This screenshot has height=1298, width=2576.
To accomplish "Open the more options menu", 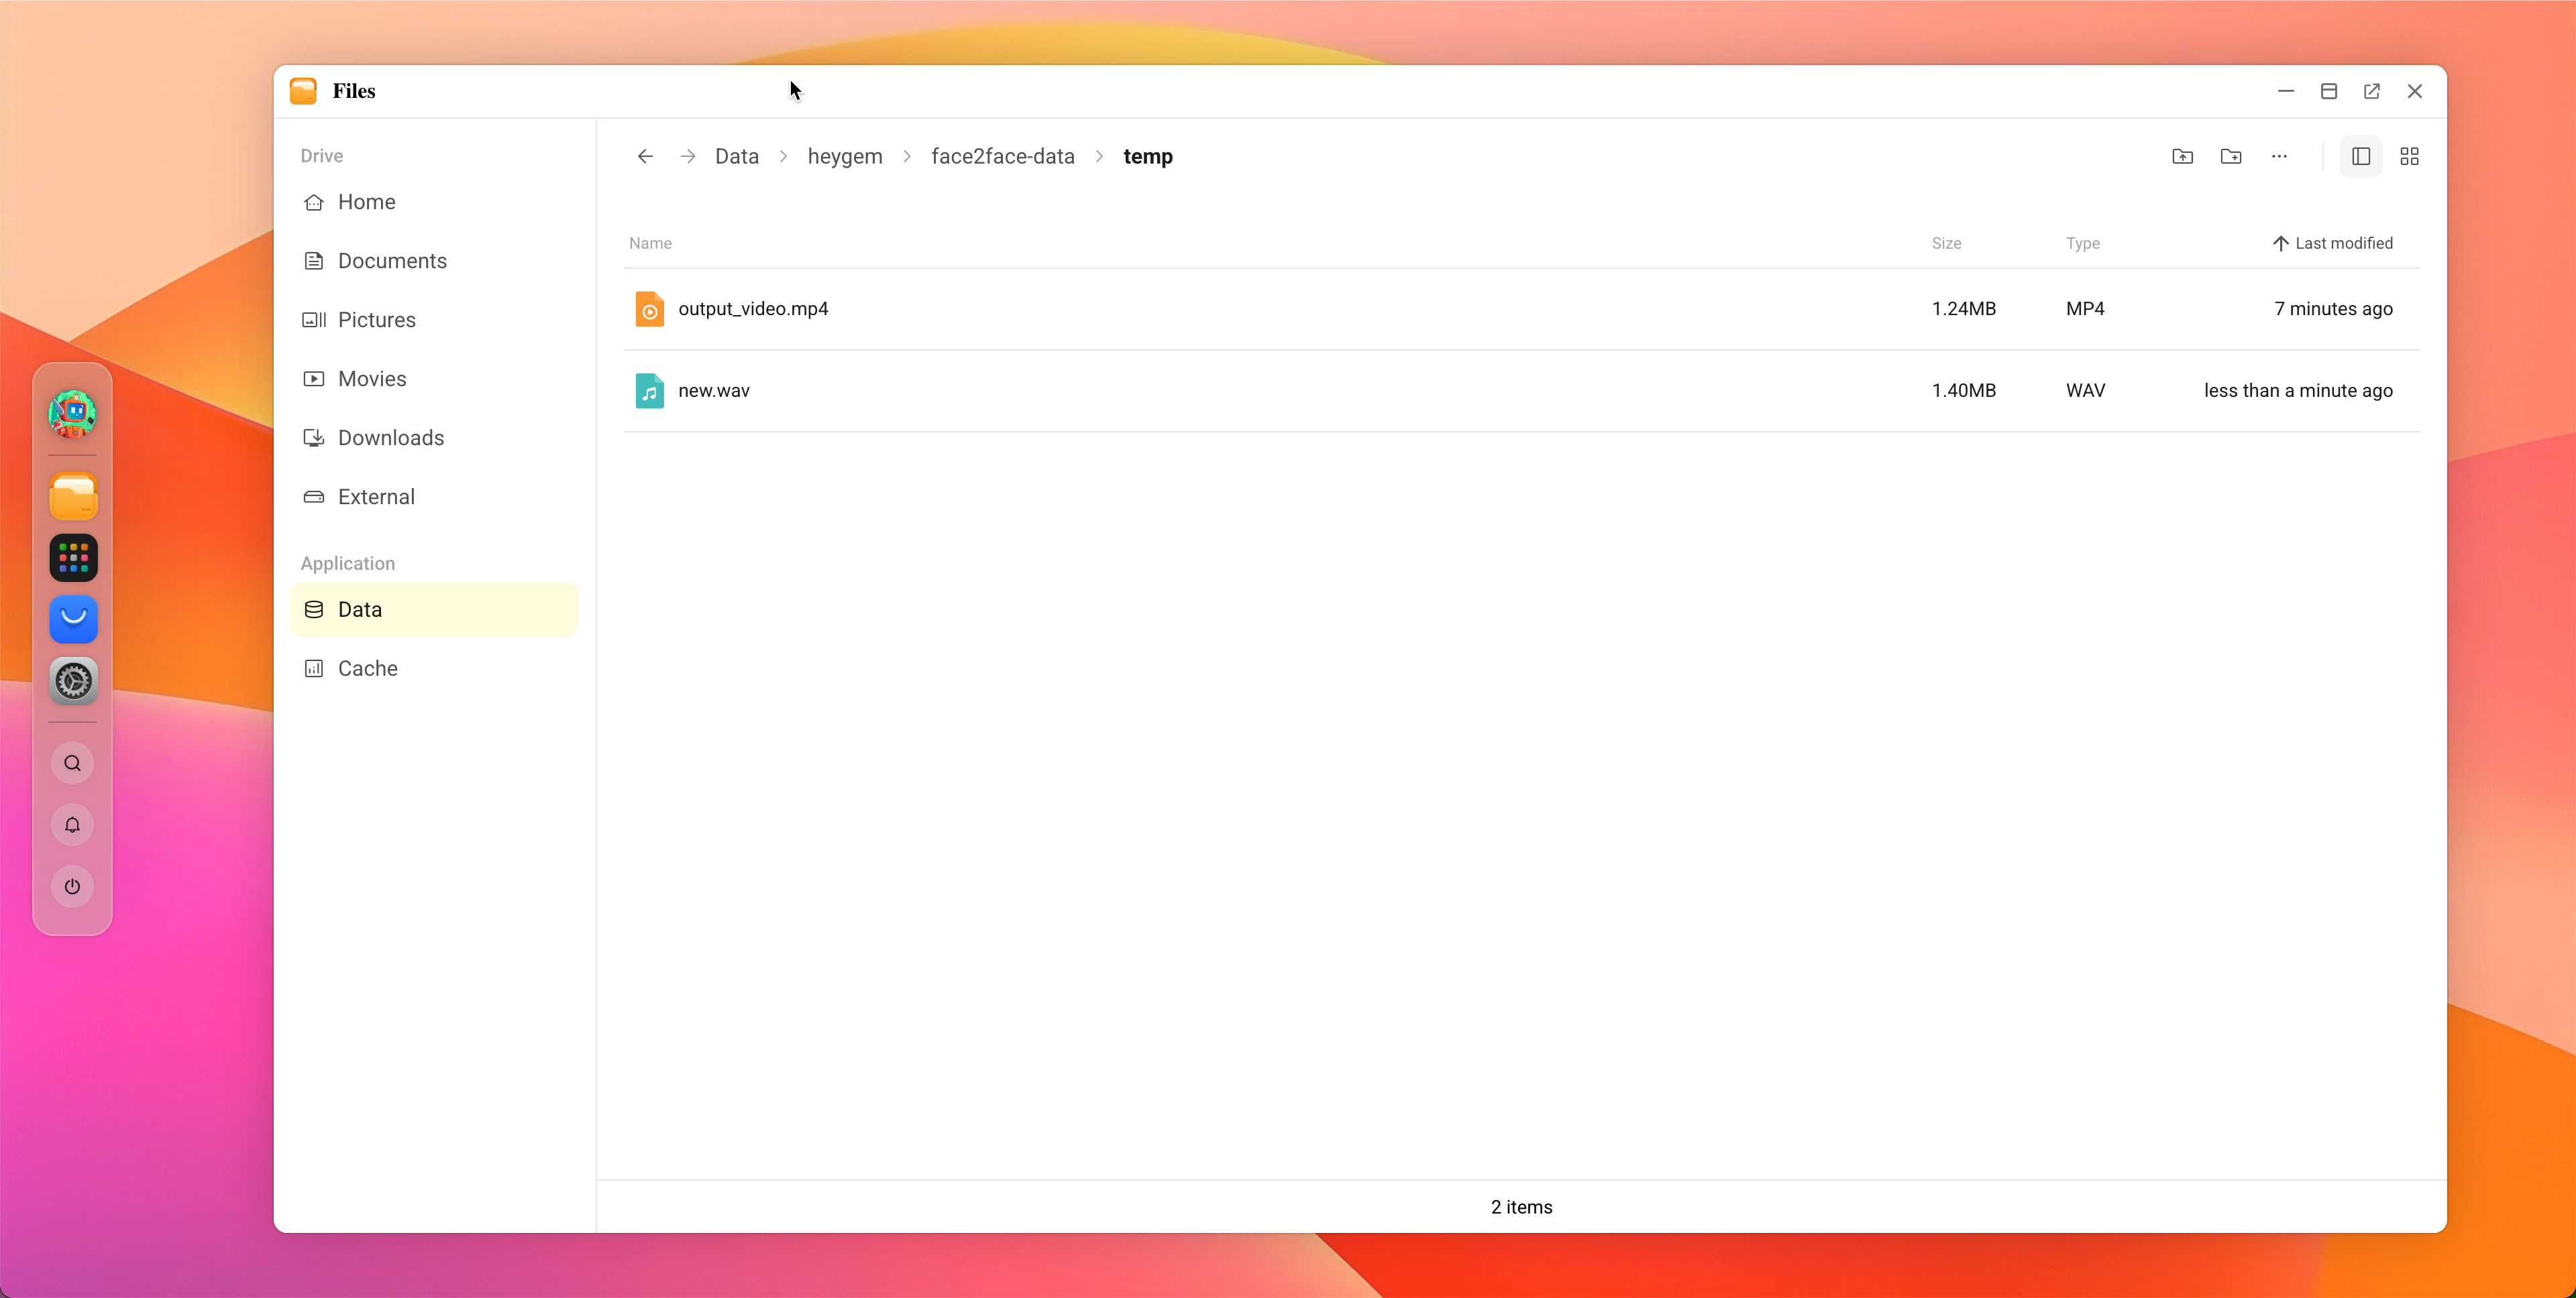I will tap(2279, 156).
